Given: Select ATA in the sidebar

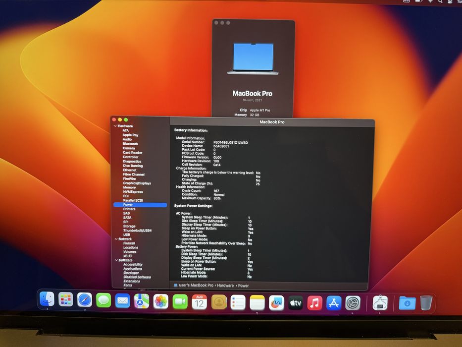Looking at the screenshot, I should [126, 130].
